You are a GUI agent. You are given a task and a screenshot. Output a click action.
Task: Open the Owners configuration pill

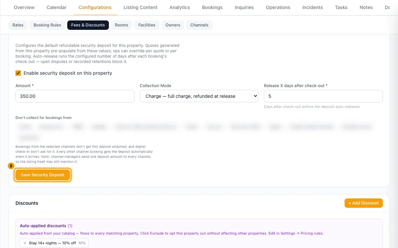click(x=173, y=25)
